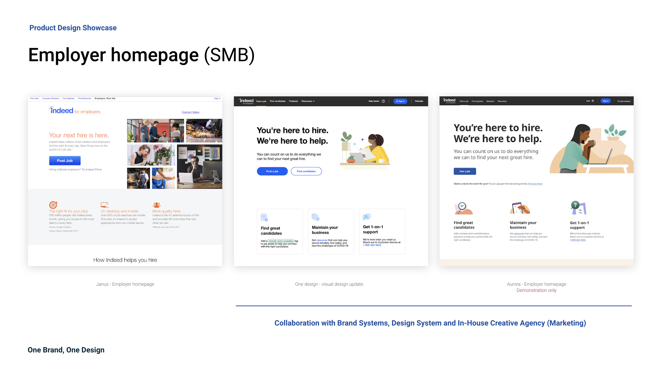Click the chef cooking photo in Janus collage
This screenshot has height=366, width=664.
point(138,178)
